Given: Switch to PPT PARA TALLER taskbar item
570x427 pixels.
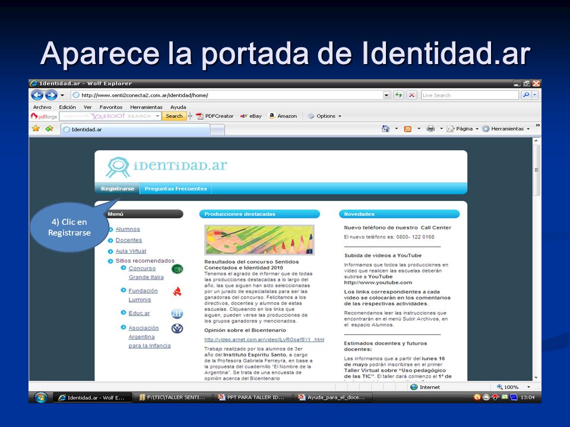Looking at the screenshot, I should pyautogui.click(x=253, y=397).
